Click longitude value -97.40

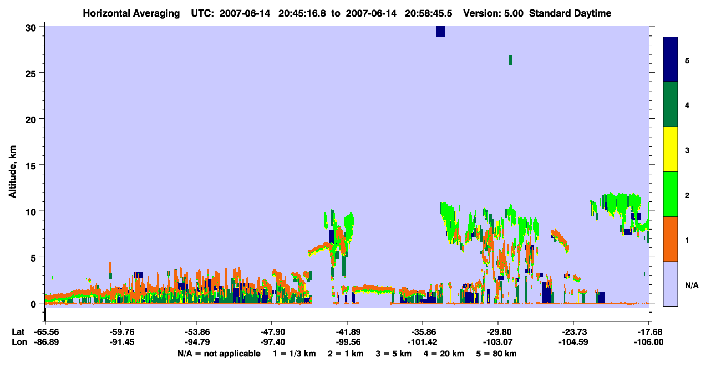click(x=272, y=342)
